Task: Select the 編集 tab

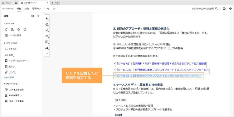Action: [19, 9]
